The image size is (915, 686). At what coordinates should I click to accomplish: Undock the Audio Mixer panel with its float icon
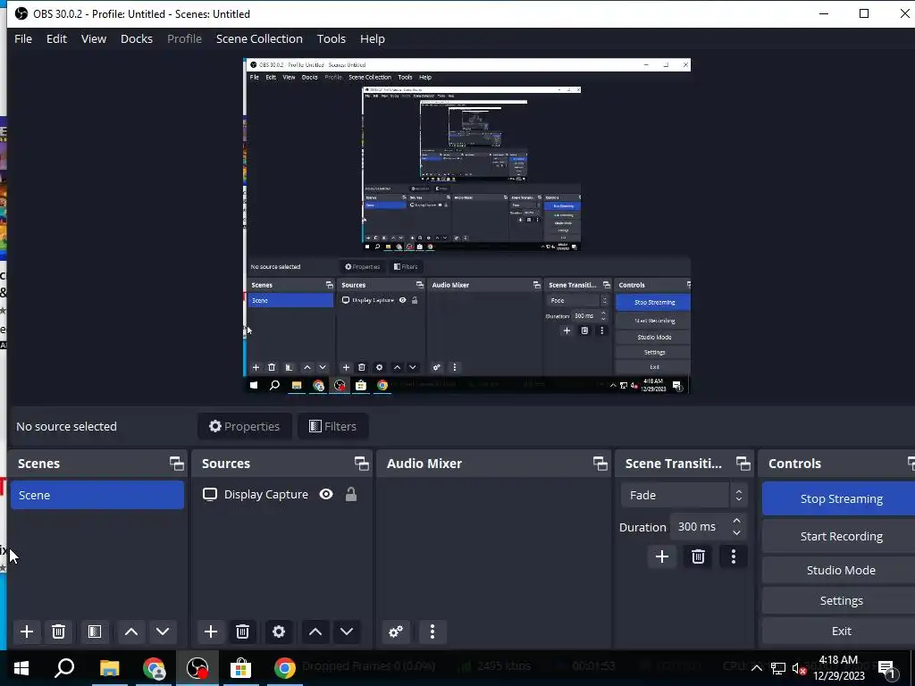(600, 464)
